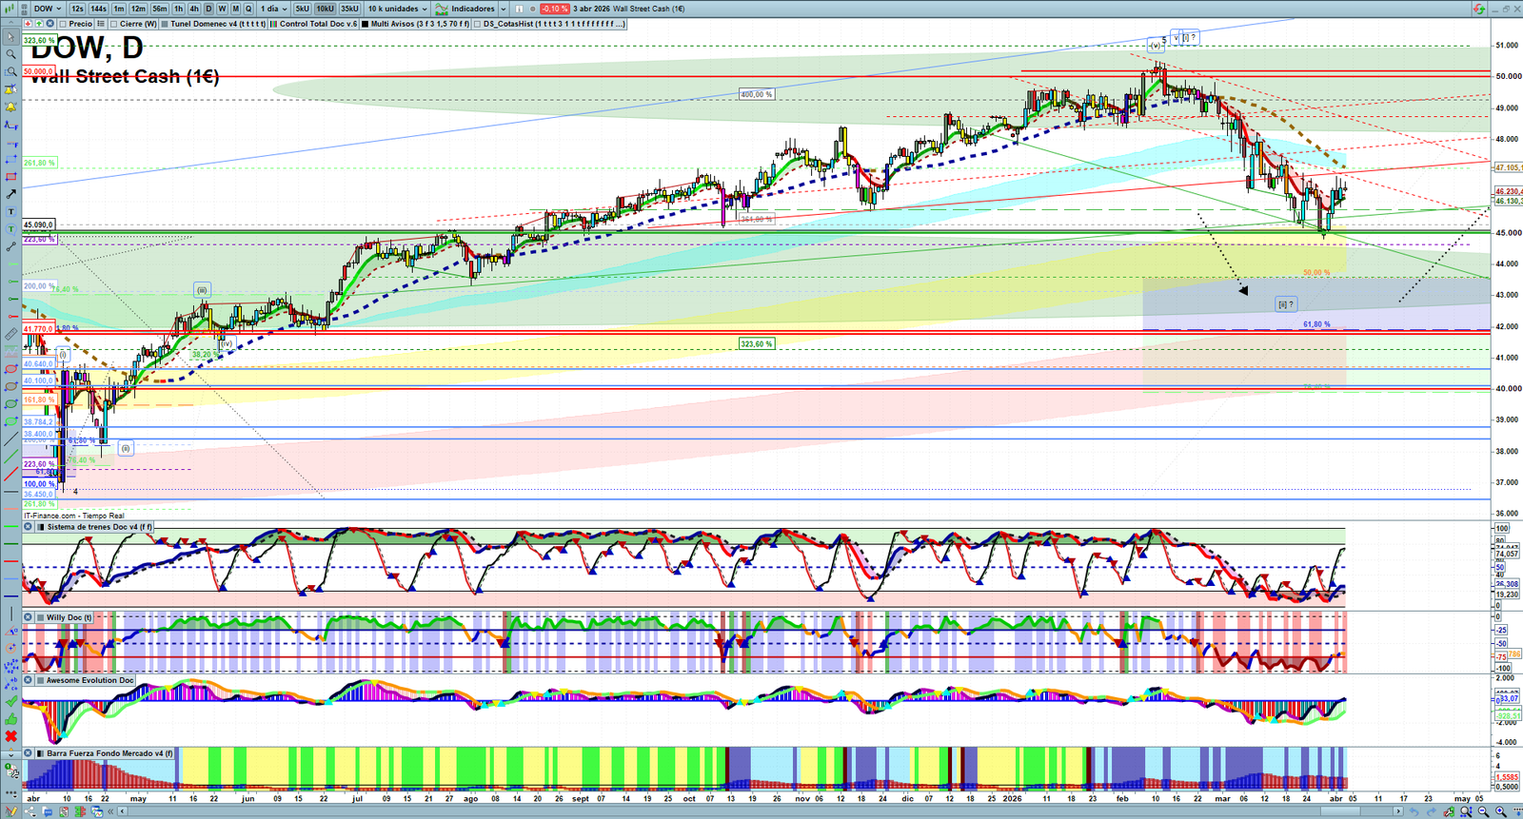Switch to the 4h timeframe
Viewport: 1523px width, 819px height.
tap(194, 9)
